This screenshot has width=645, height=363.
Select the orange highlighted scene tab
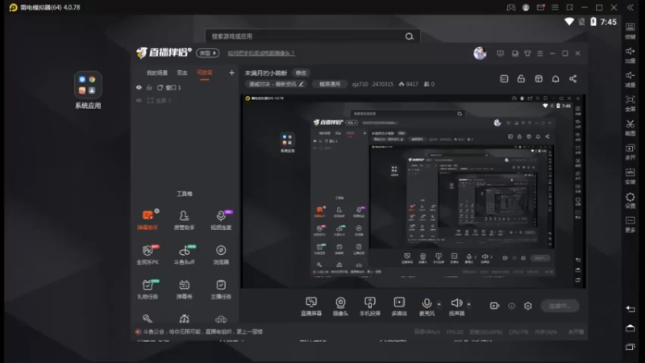(x=205, y=73)
